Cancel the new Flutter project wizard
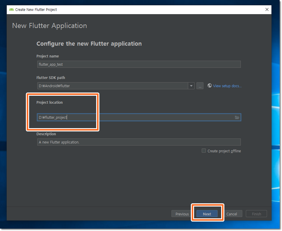The image size is (282, 231). (232, 214)
